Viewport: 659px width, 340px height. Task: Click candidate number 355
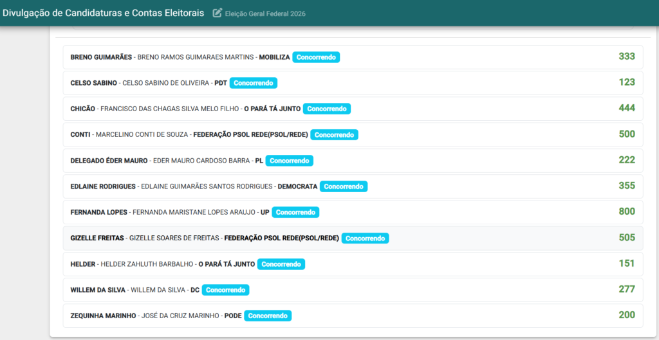click(x=627, y=186)
